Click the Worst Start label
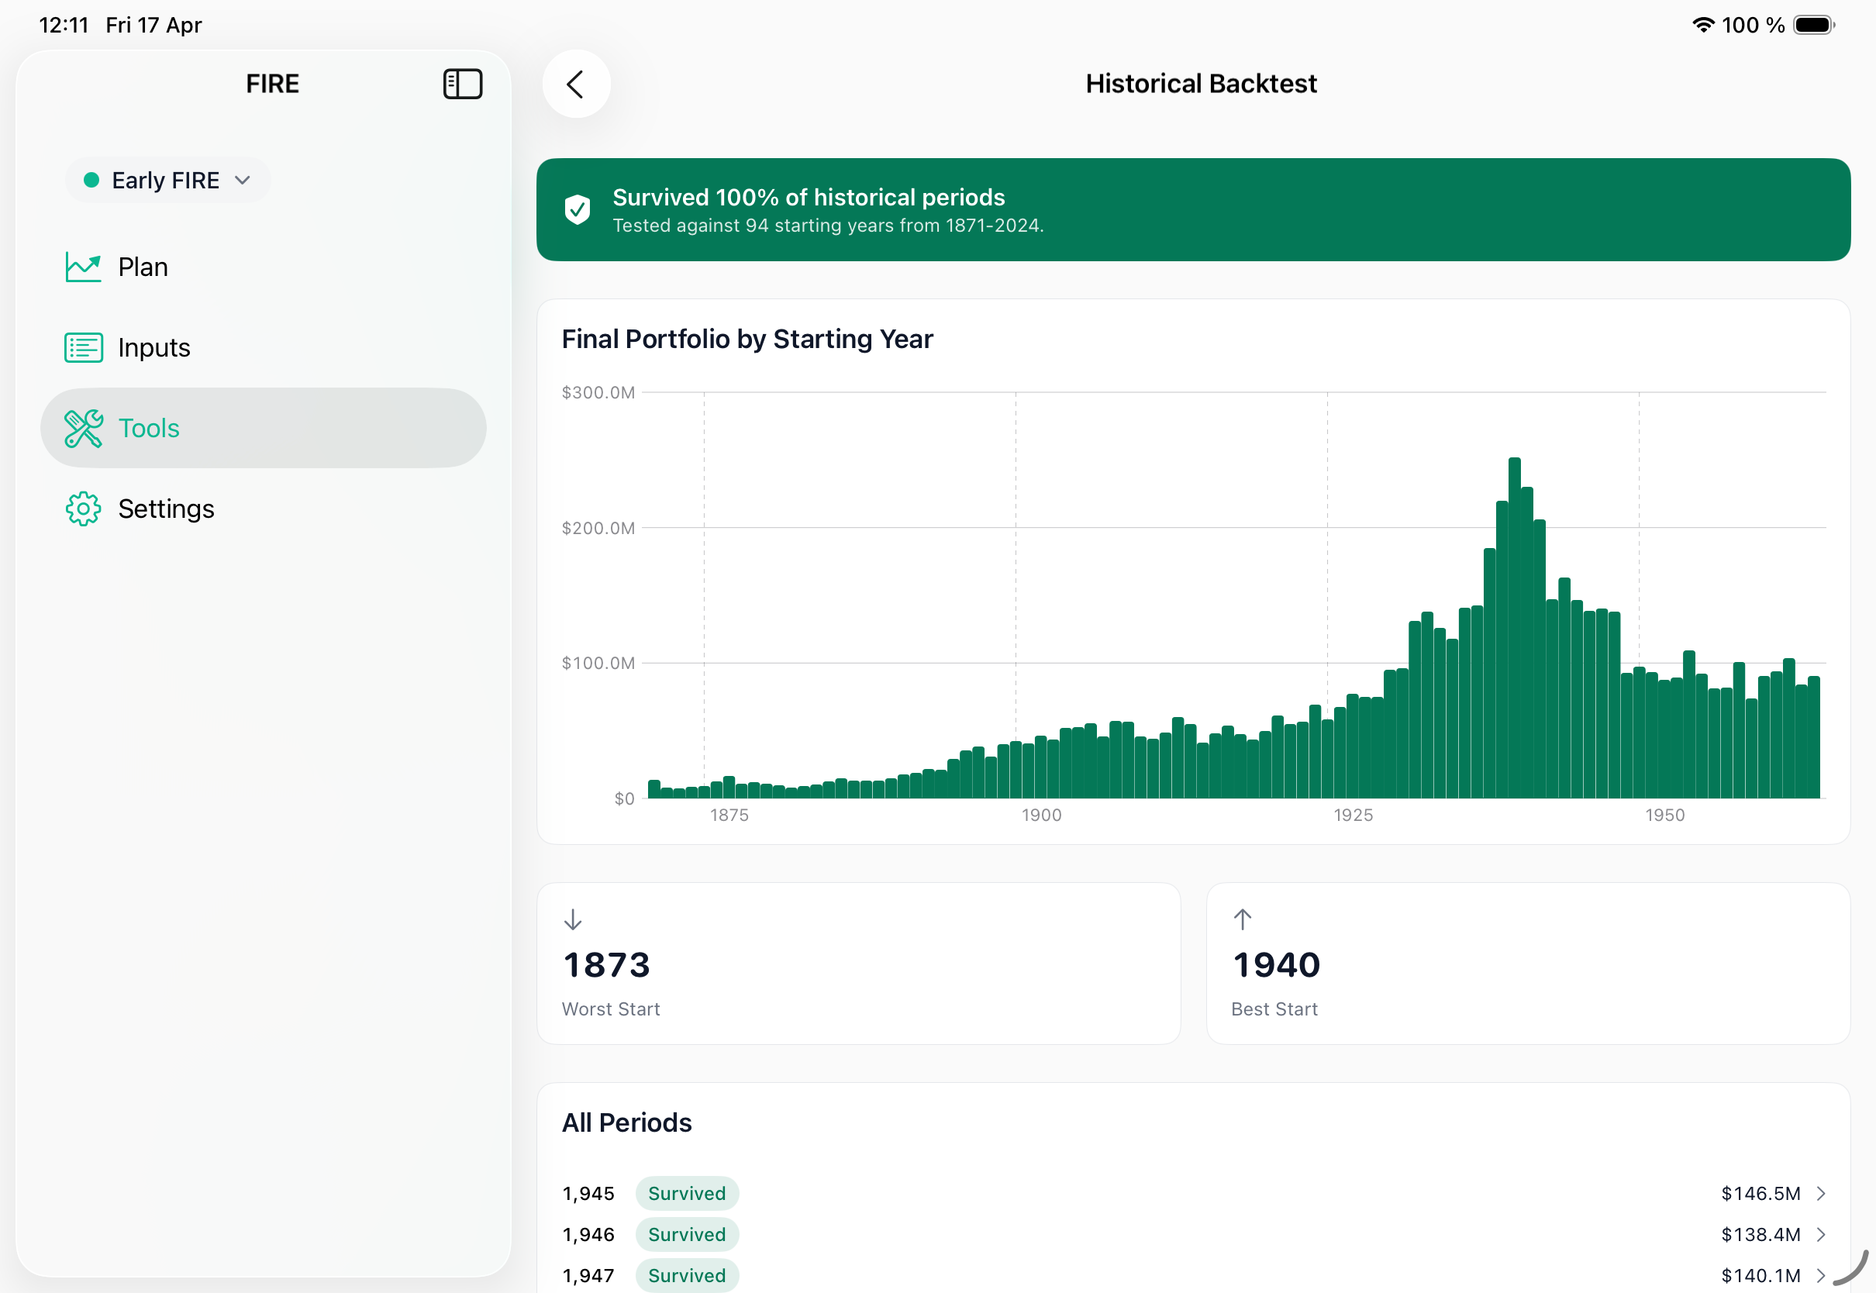1876x1293 pixels. pos(611,1009)
